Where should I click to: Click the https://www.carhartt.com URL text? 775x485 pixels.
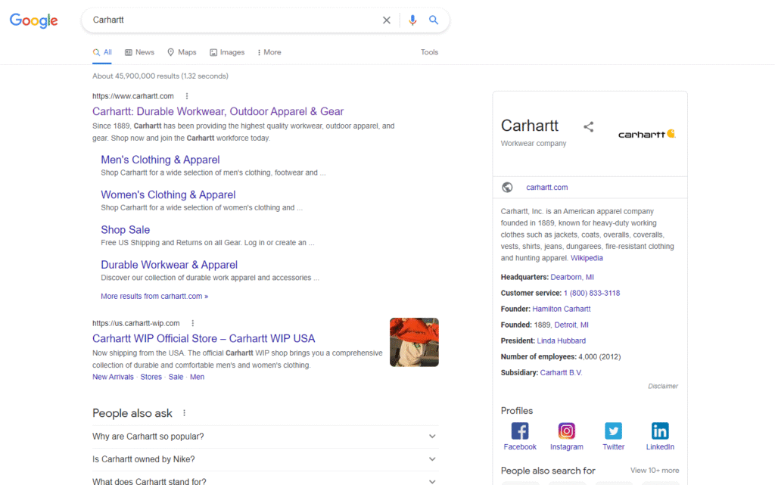133,96
